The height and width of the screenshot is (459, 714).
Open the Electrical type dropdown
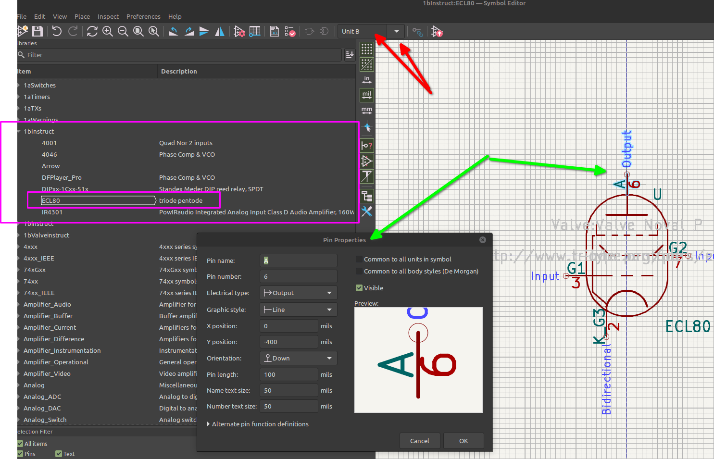[298, 293]
